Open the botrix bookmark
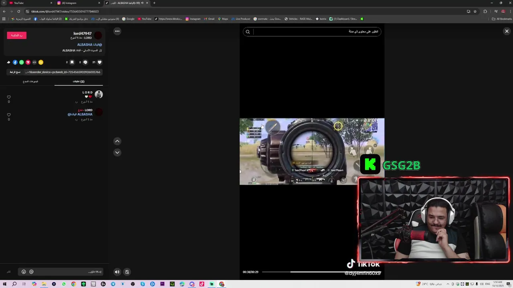Viewport: 513px width, 288px height. pos(321,19)
